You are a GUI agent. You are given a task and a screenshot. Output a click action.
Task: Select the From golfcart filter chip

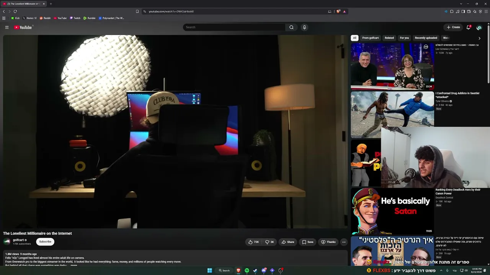[371, 38]
